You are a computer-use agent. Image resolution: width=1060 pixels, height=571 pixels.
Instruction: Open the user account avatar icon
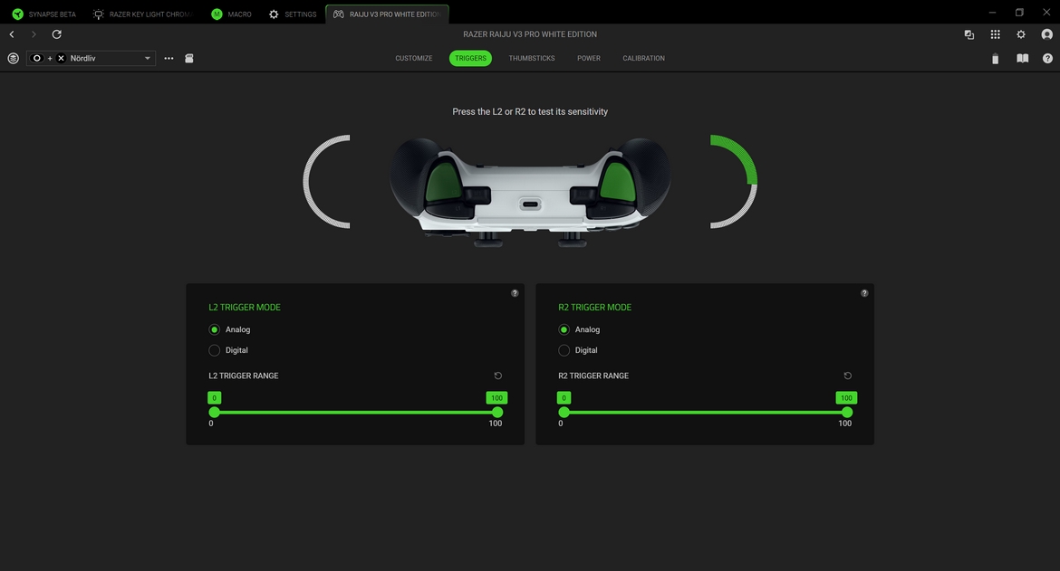pyautogui.click(x=1047, y=34)
